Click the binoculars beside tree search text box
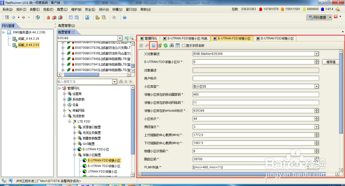Screen dimensions: 345x186 pos(121,81)
